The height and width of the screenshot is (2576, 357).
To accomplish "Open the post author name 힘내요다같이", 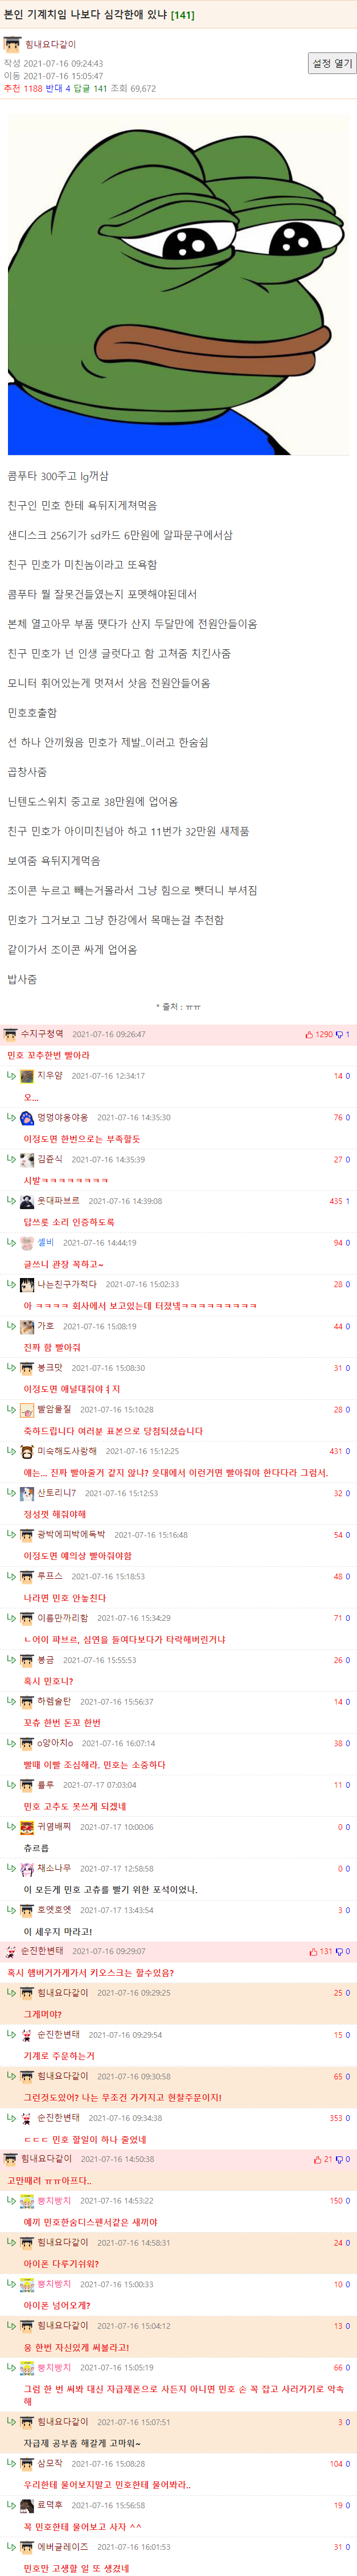I will point(50,44).
